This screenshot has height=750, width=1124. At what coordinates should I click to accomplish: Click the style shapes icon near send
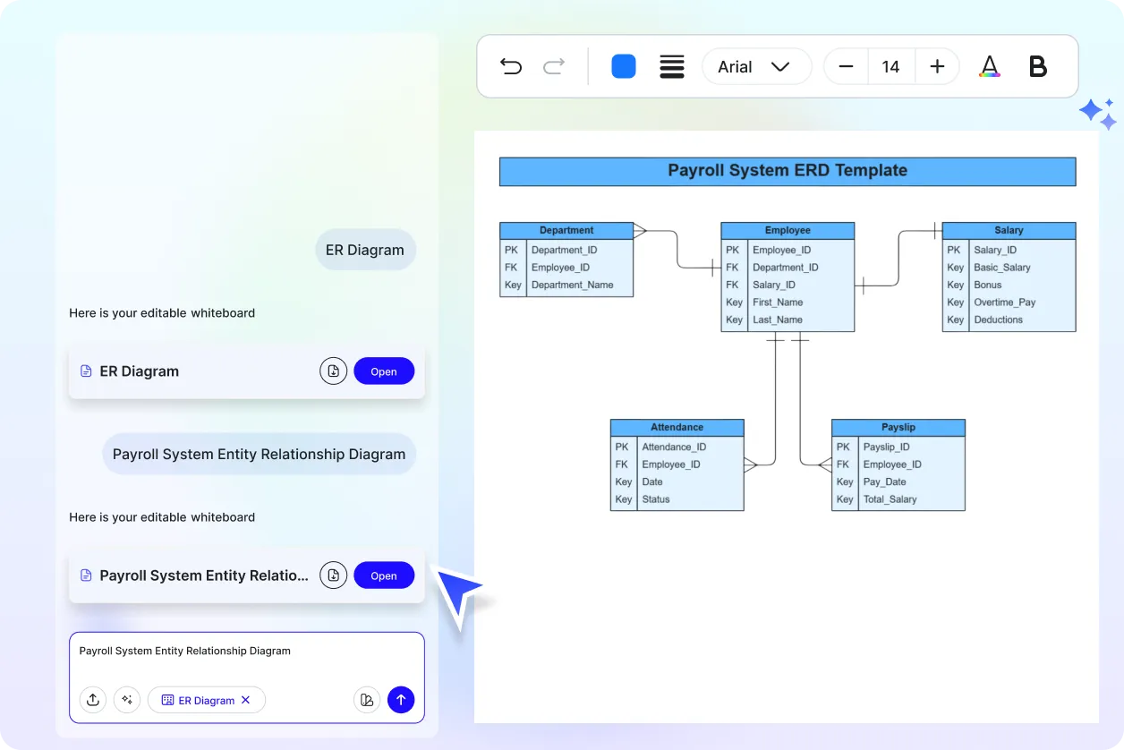[367, 700]
